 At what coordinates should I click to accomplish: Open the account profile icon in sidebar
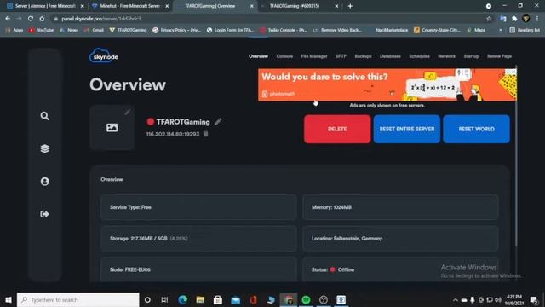click(x=44, y=182)
